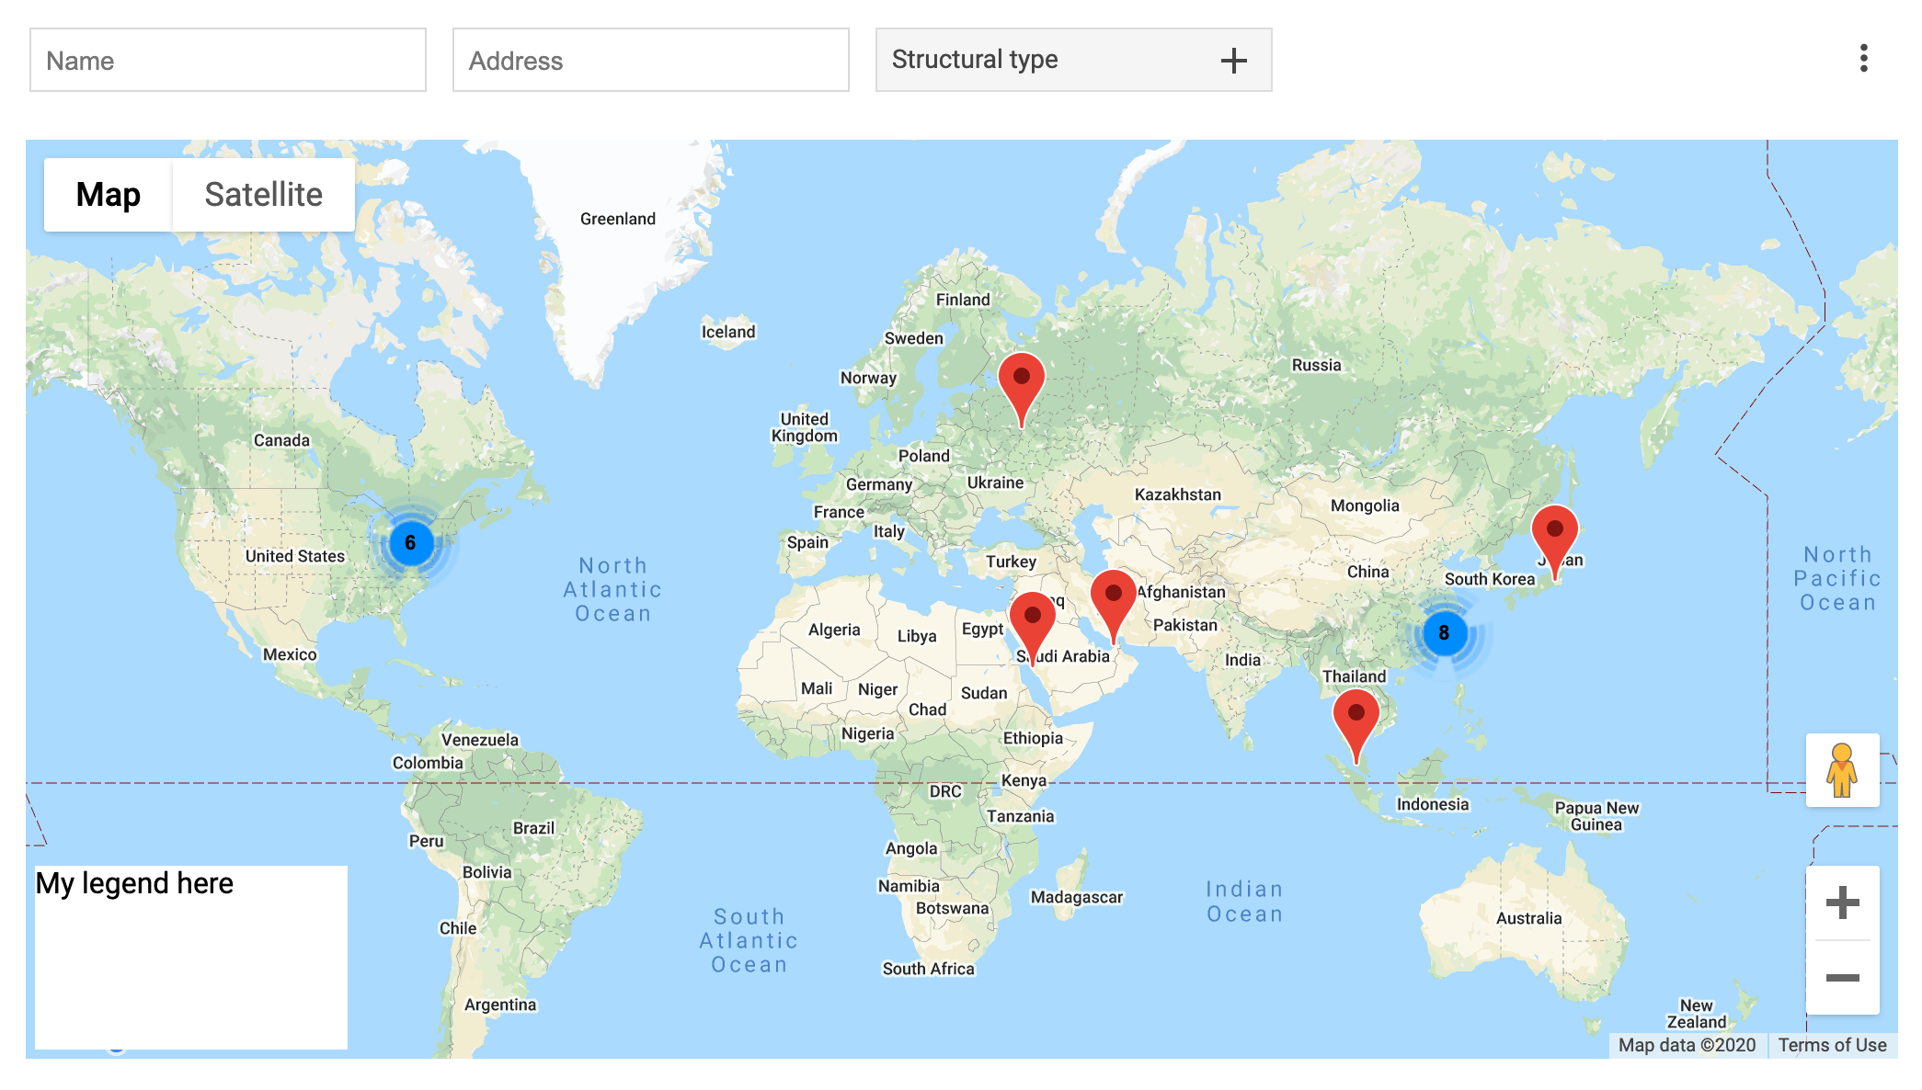Click inside the Address input field
1922x1090 pixels.
tap(650, 60)
